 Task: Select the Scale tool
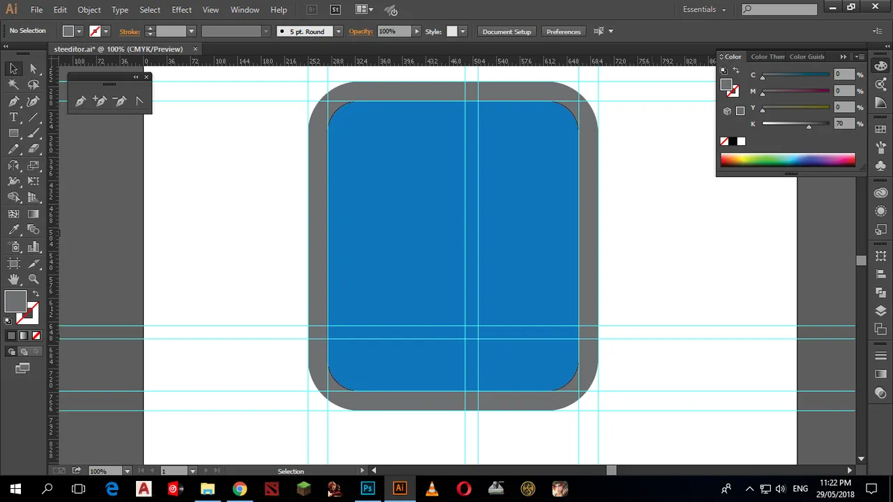click(x=33, y=166)
